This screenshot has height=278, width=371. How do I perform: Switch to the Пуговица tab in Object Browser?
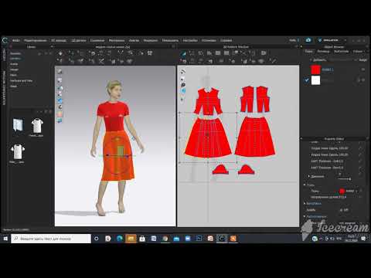point(323,52)
